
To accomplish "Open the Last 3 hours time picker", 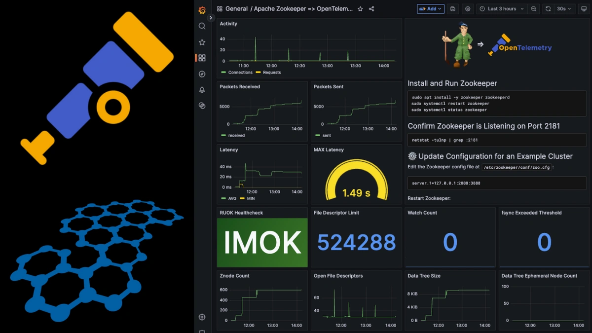I will 501,8.
